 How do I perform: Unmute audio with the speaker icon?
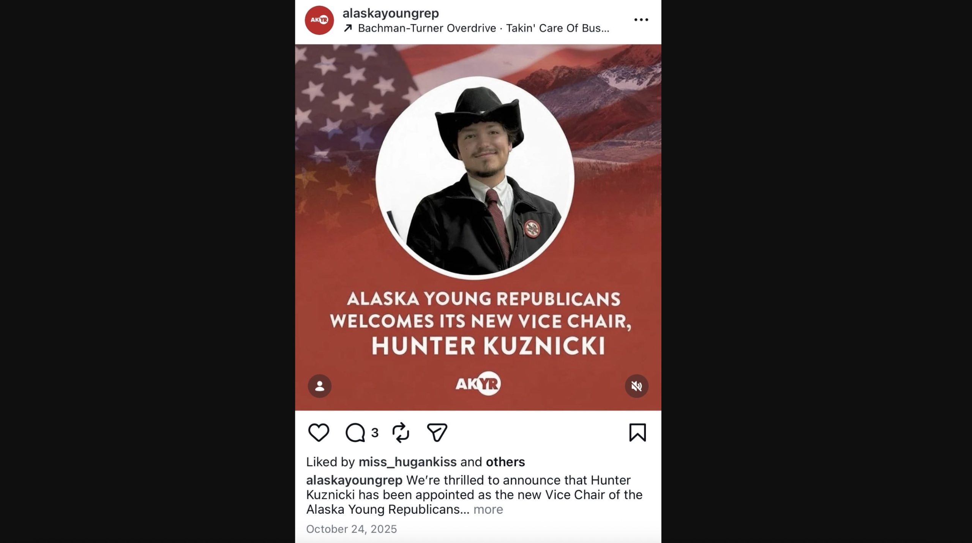coord(637,386)
